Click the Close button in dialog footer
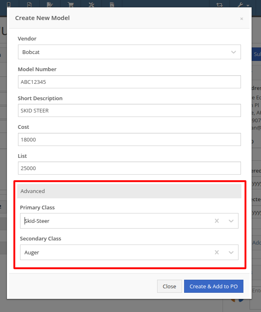Image resolution: width=261 pixels, height=312 pixels. click(169, 286)
